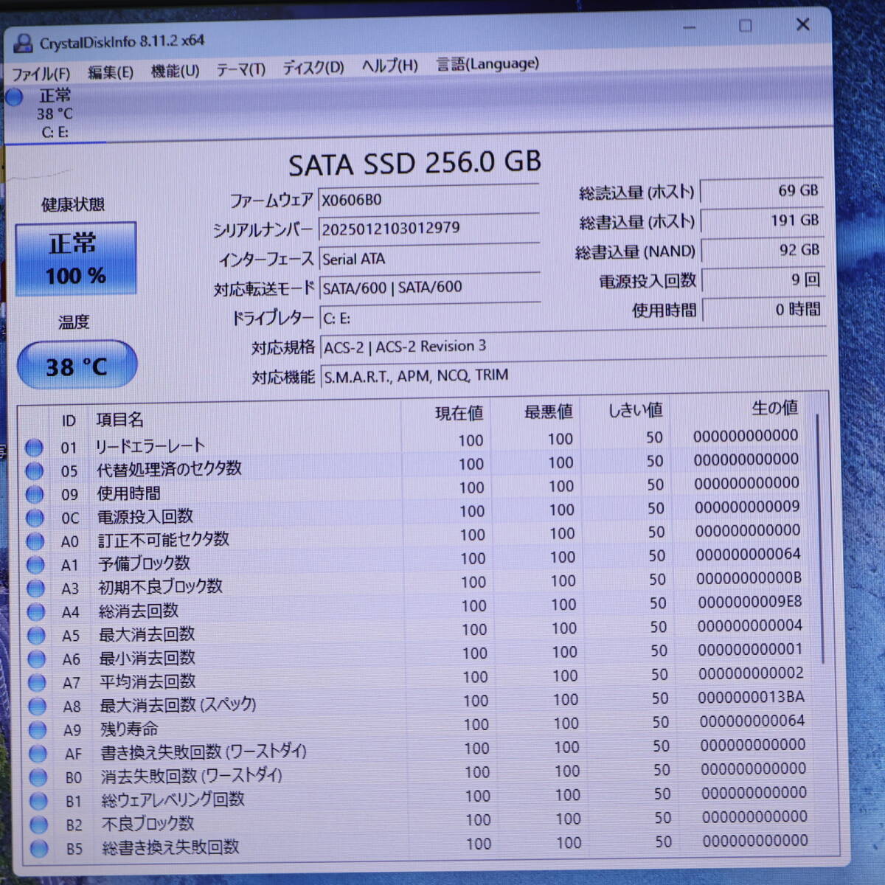Select the 代替処理済のセクタ数 row text
The height and width of the screenshot is (885, 885).
coord(169,468)
